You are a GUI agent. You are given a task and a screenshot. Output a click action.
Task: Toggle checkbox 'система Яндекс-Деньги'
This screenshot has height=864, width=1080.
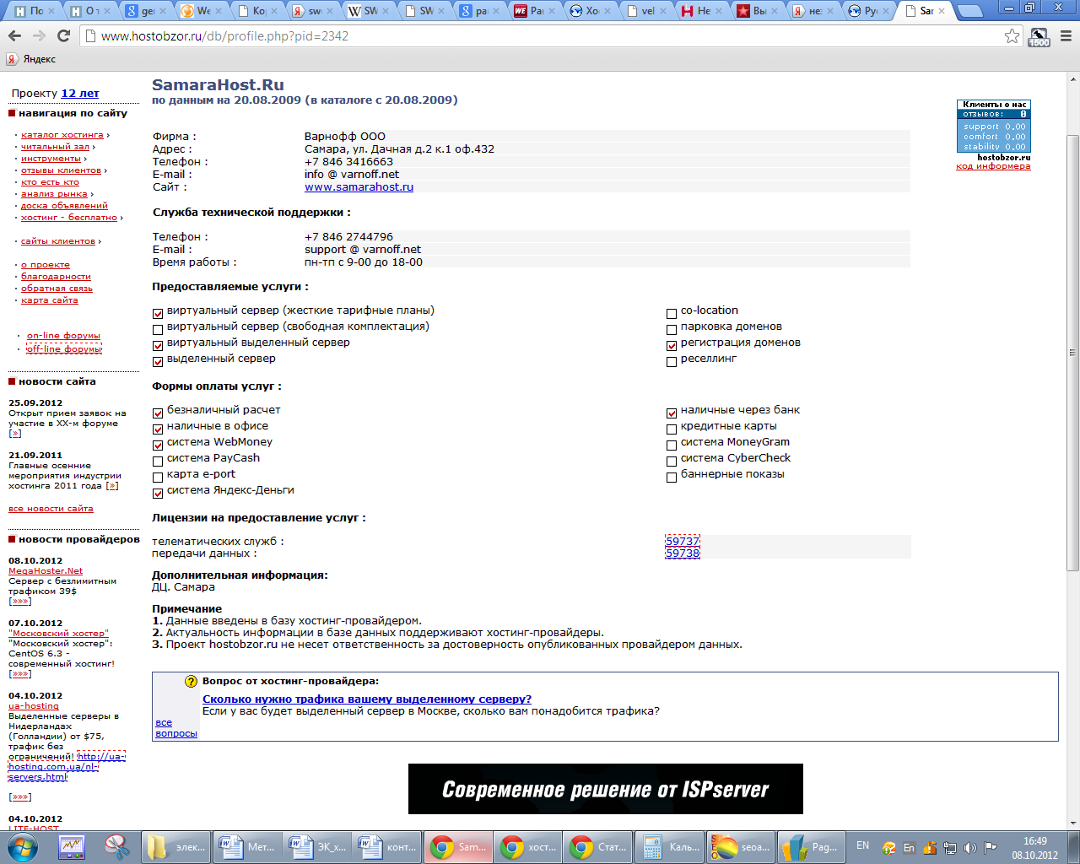pos(158,494)
